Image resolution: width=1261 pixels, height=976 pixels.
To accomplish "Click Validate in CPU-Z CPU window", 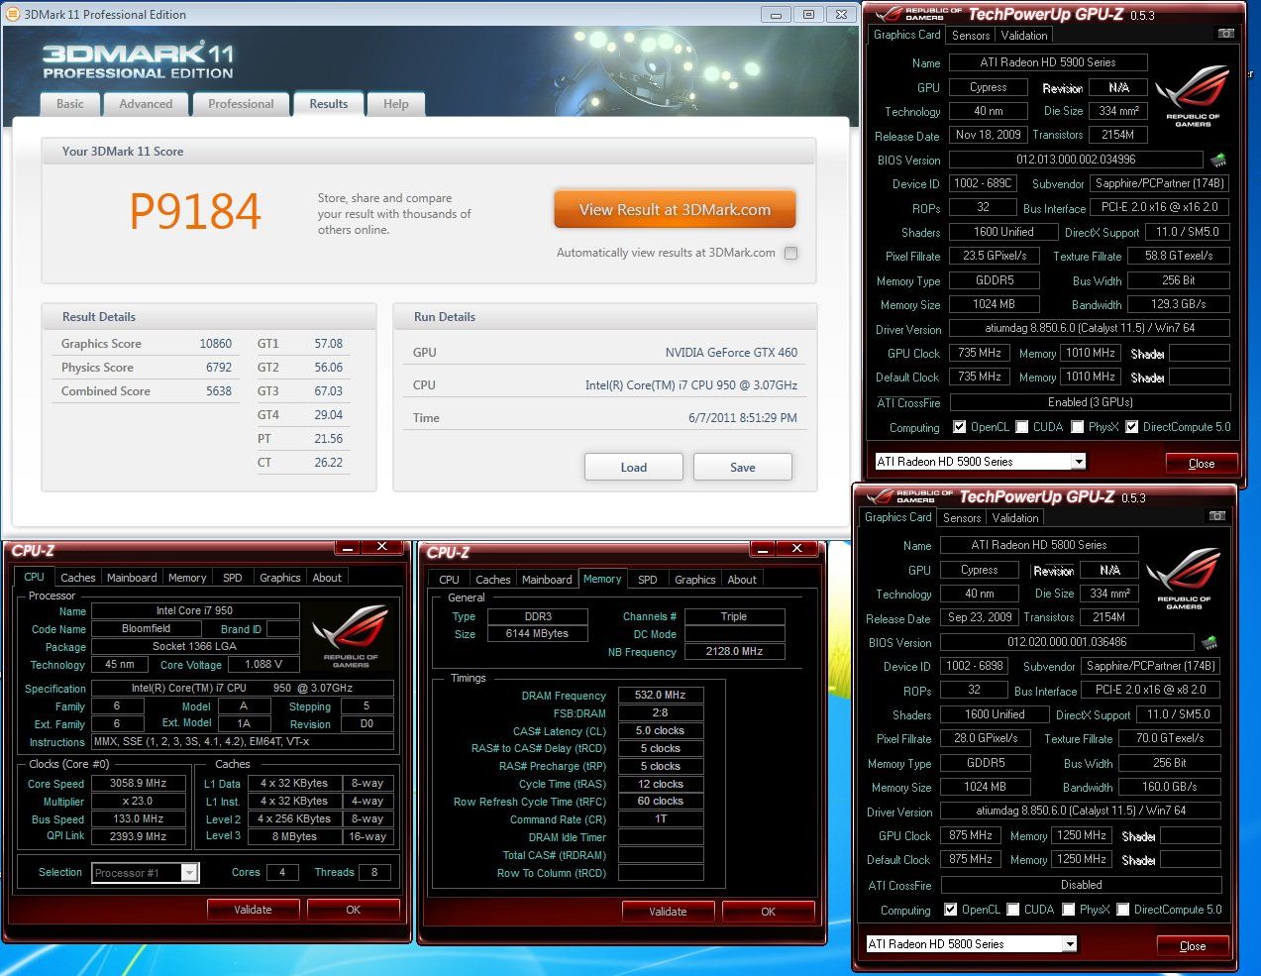I will [x=253, y=910].
